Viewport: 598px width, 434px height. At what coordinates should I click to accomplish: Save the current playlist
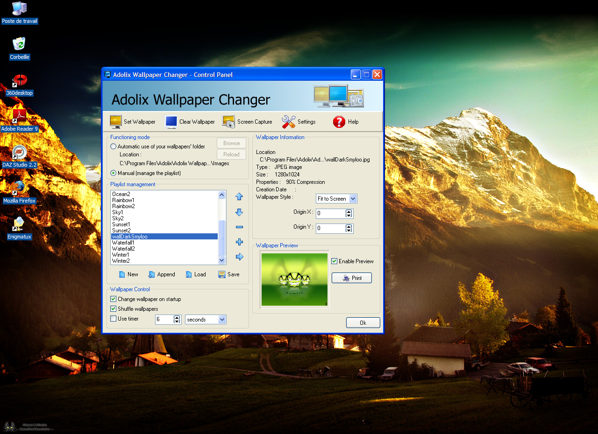pos(229,274)
